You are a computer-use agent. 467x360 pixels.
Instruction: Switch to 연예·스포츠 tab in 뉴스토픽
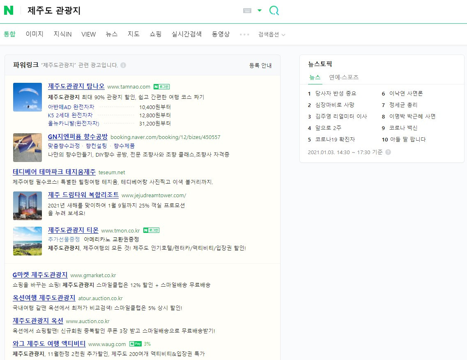coord(344,77)
